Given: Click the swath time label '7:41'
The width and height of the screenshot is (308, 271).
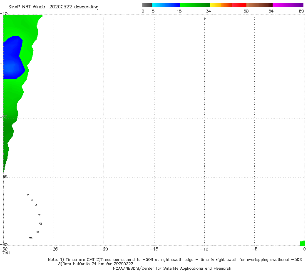Looking at the screenshot, I should [x=6, y=253].
